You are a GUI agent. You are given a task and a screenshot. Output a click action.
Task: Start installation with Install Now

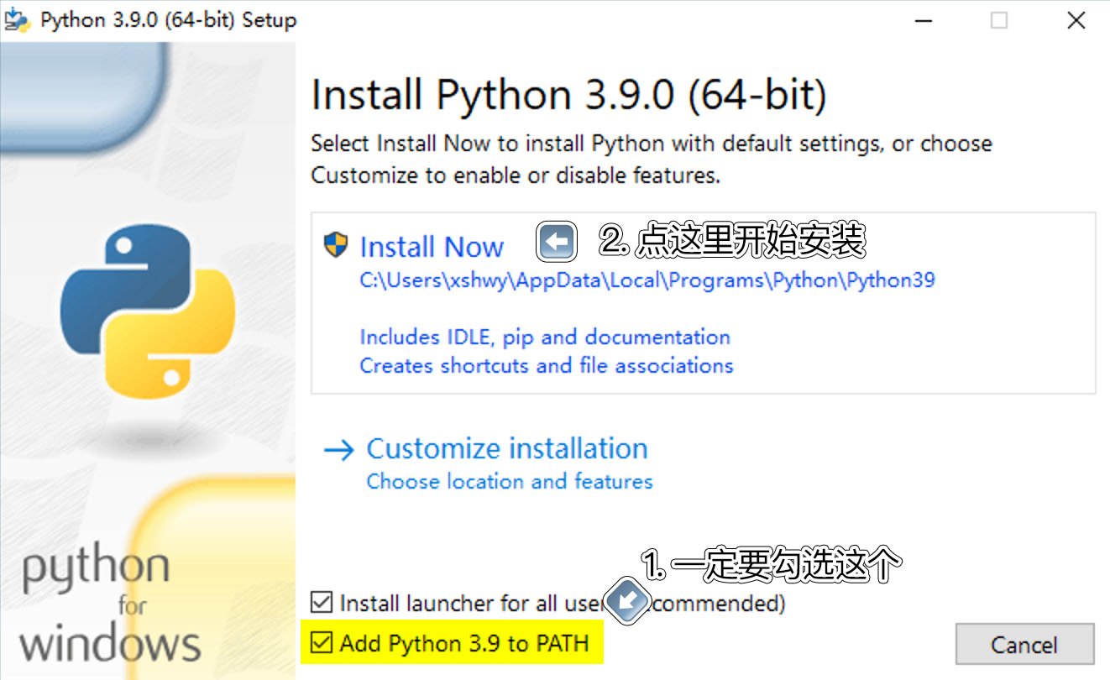click(x=432, y=247)
